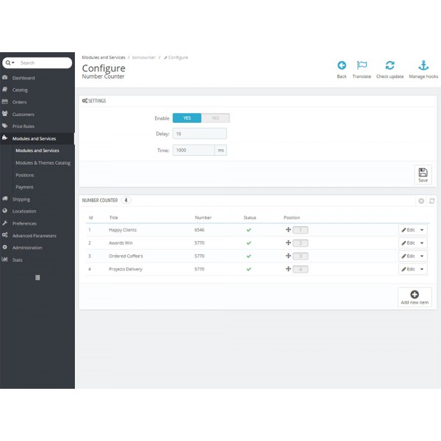Open the search scope dropdown in sidebar

pyautogui.click(x=10, y=63)
